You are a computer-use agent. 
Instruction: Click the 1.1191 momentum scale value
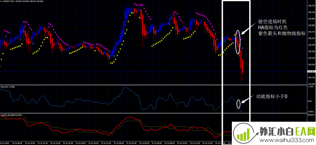click(310, 86)
